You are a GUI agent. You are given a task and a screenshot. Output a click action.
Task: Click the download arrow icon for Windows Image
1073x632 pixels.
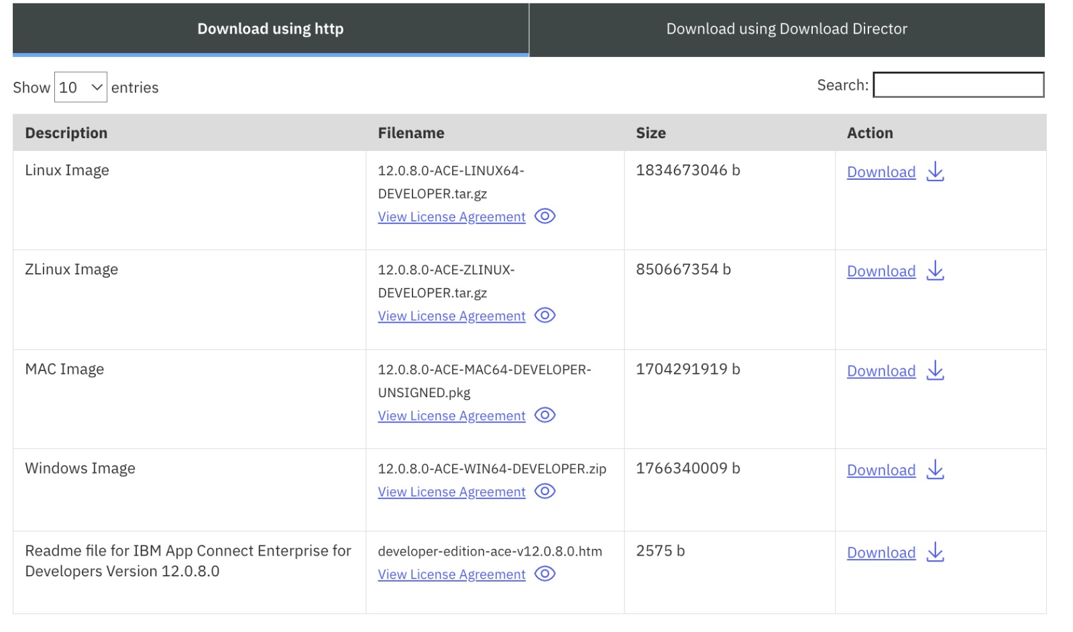coord(935,470)
